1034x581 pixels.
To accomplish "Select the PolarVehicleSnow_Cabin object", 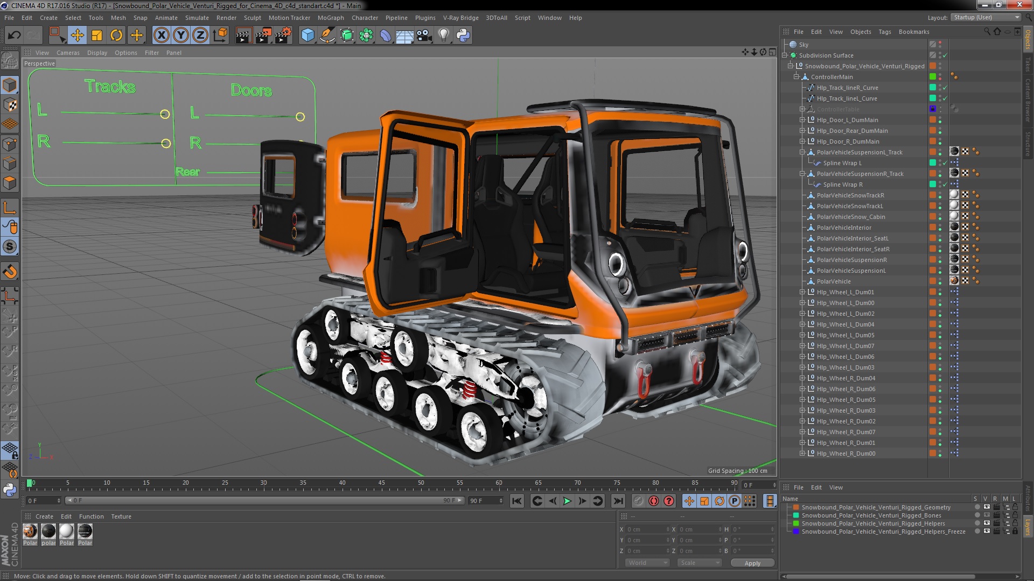I will pos(850,217).
